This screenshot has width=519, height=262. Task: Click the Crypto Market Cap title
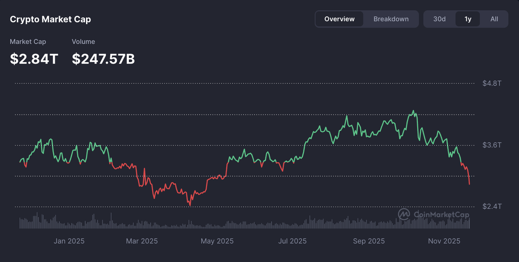pyautogui.click(x=50, y=19)
